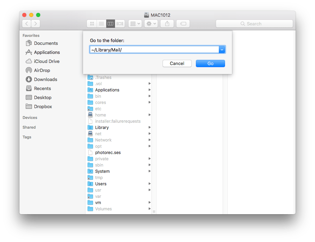Switch to list view in toolbar
Image resolution: width=315 pixels, height=242 pixels.
(101, 24)
